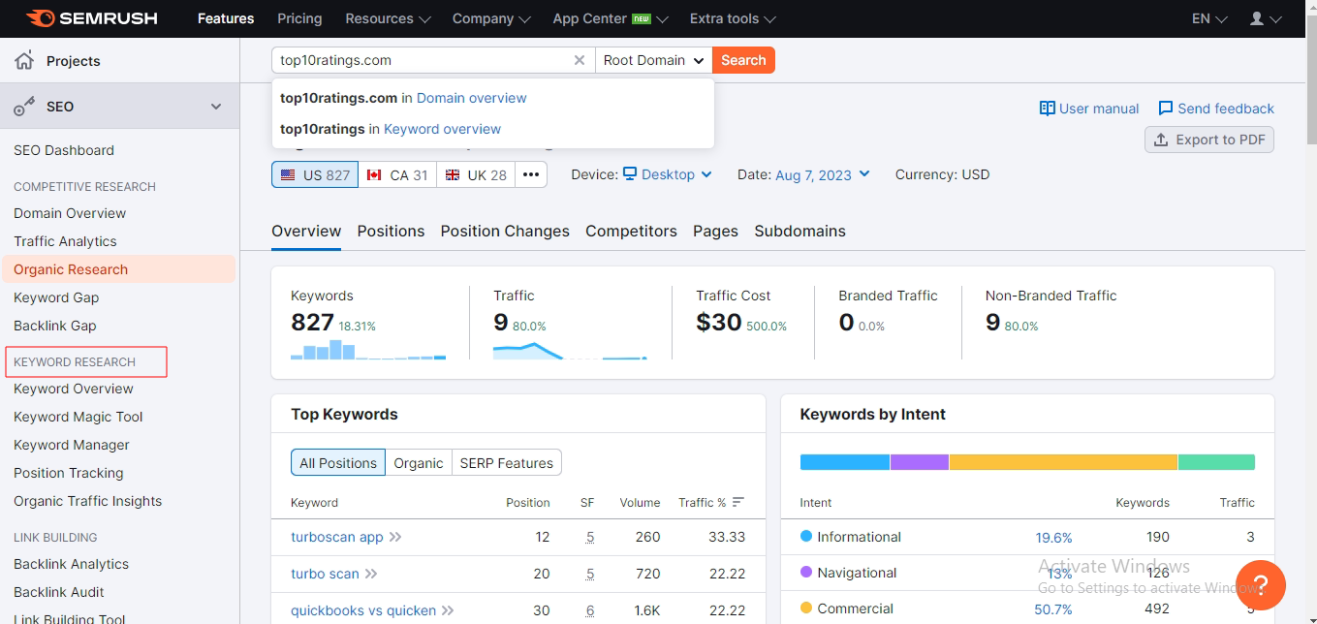Screen dimensions: 1317x624
Task: Open the user account icon menu
Action: (x=1257, y=18)
